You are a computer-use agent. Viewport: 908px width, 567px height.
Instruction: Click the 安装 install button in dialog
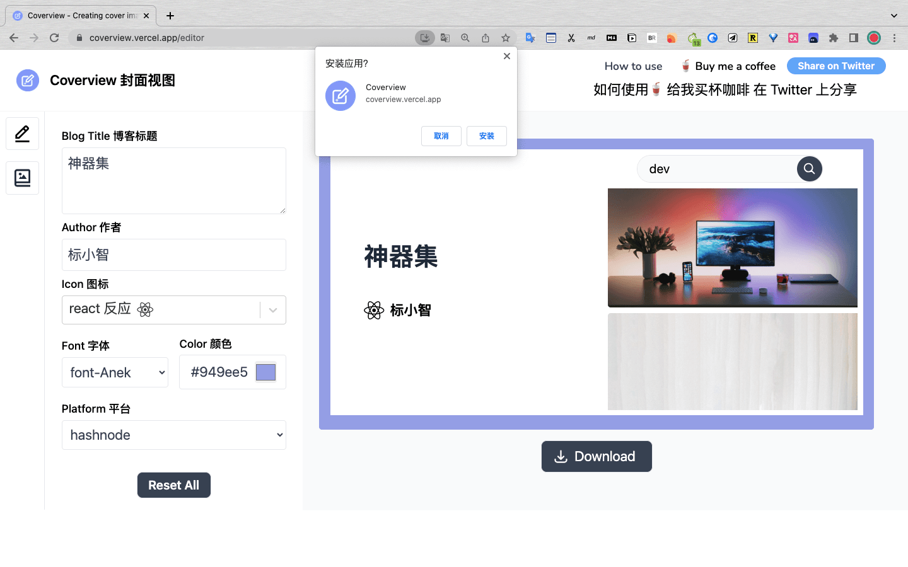click(x=487, y=136)
